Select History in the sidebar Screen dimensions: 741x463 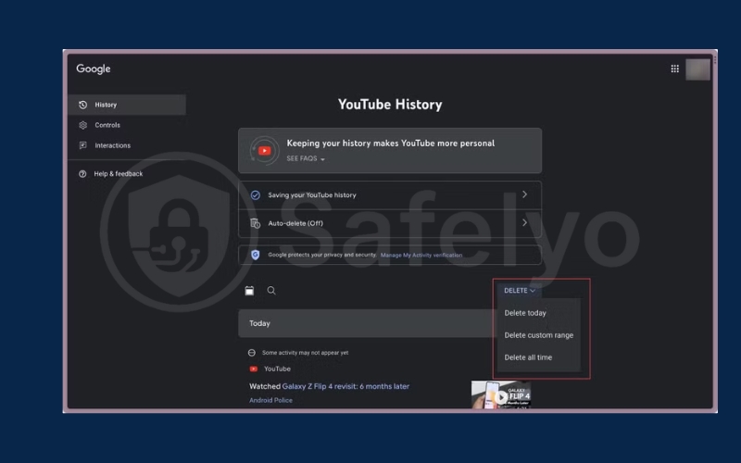[x=127, y=105]
